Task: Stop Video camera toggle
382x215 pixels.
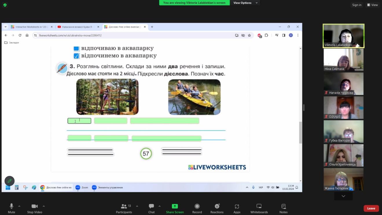Action: click(x=34, y=206)
